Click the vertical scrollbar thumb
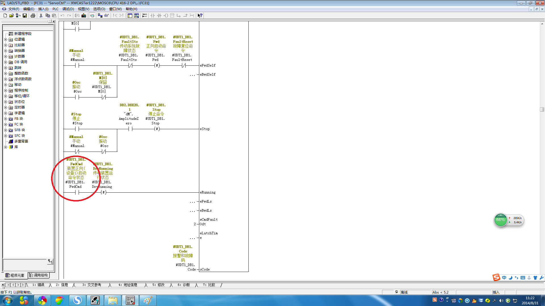 (x=542, y=109)
